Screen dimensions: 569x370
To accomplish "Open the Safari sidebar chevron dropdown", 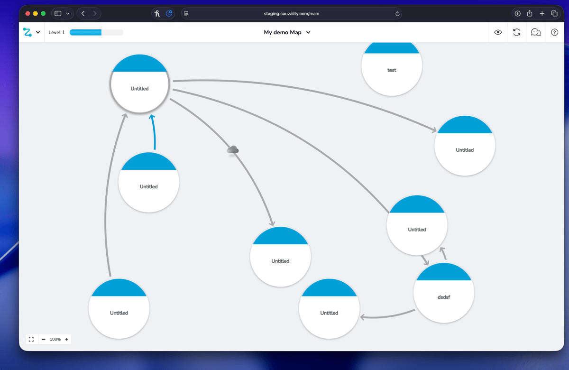I will point(67,14).
